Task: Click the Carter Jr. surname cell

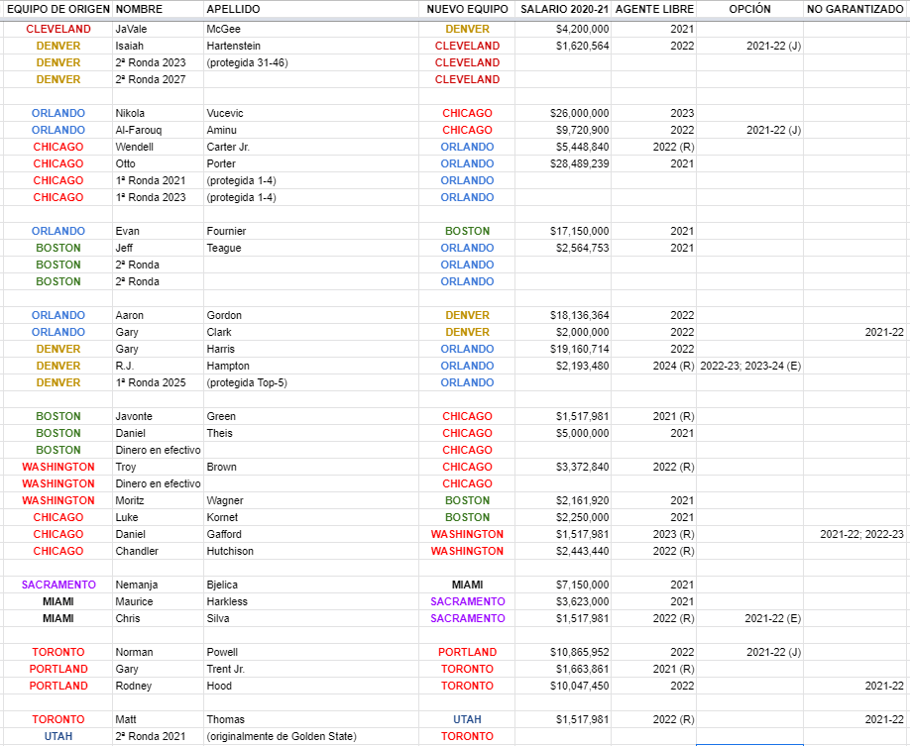Action: [x=311, y=147]
